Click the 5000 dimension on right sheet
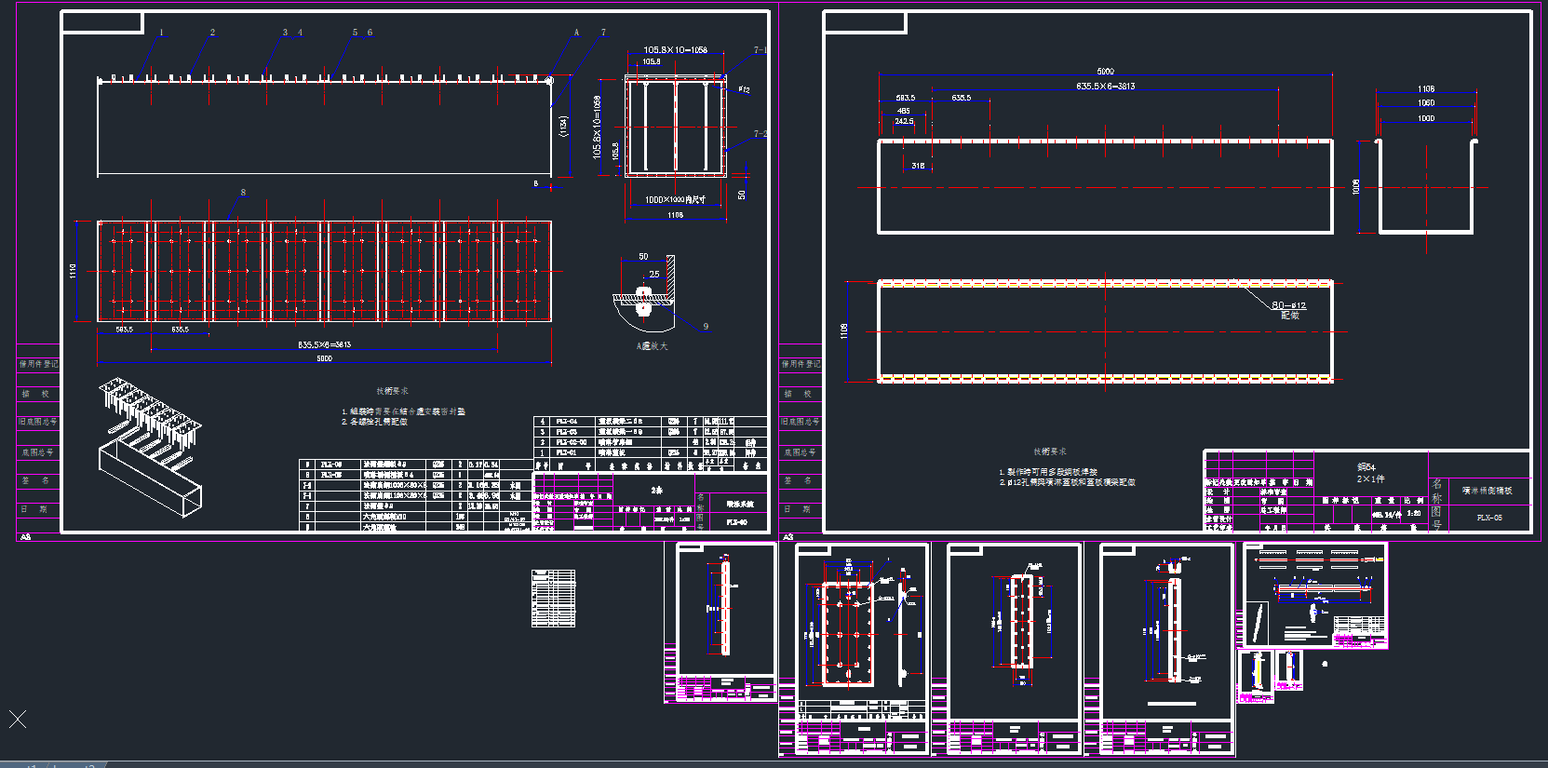Viewport: 1548px width, 768px height. click(1105, 71)
